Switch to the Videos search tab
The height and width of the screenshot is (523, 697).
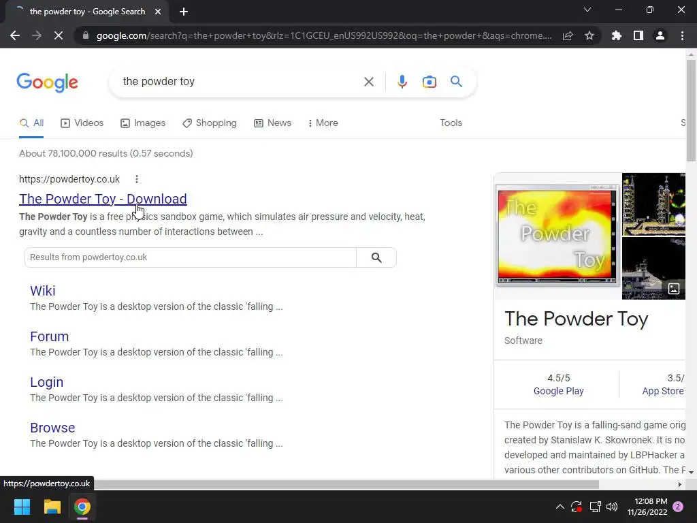pyautogui.click(x=82, y=123)
